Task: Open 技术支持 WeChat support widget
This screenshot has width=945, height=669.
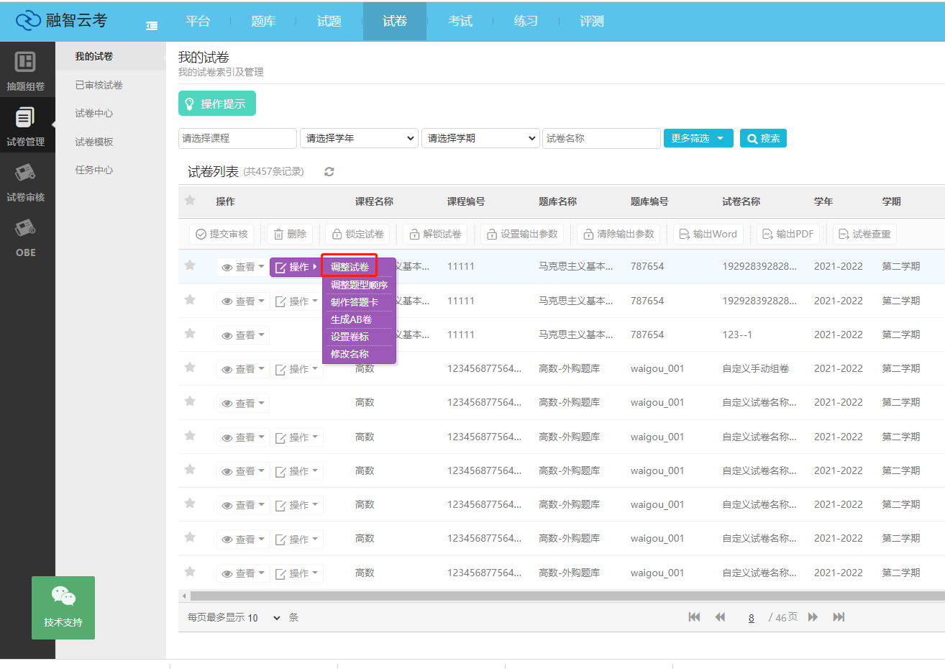Action: [x=63, y=607]
